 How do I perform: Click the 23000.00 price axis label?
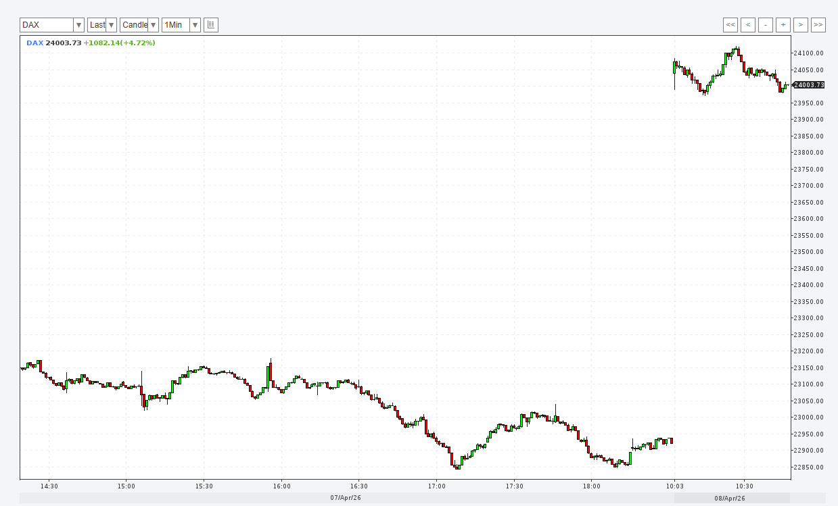808,418
